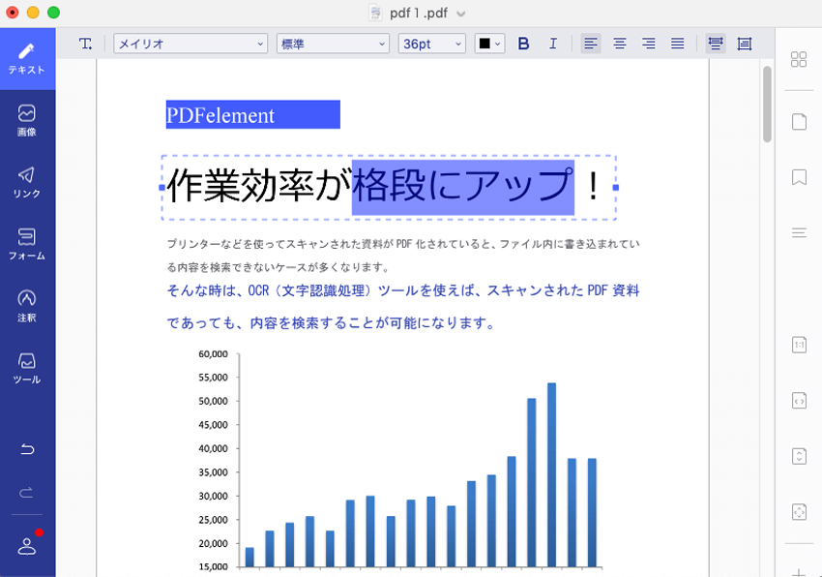Click the fit width icon
The image size is (822, 577).
[799, 401]
